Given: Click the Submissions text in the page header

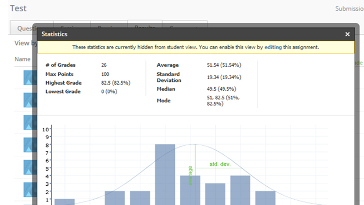Looking at the screenshot, I should (x=349, y=9).
